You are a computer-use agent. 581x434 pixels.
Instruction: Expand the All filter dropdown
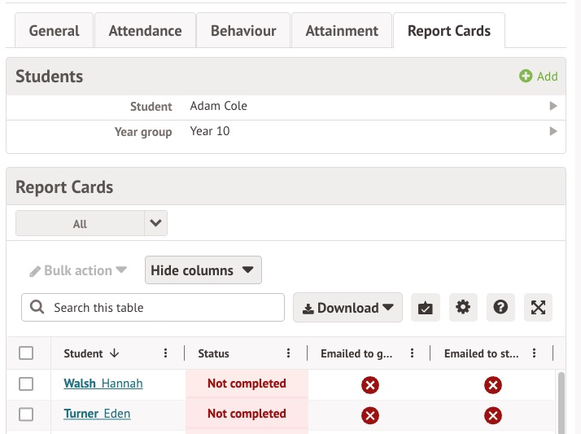tap(155, 223)
